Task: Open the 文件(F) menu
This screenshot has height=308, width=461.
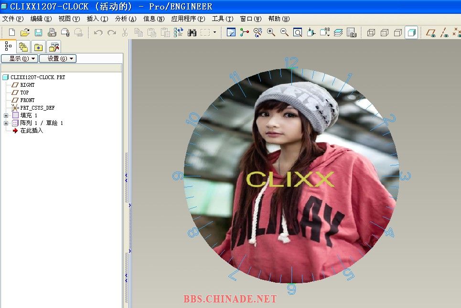Action: click(x=13, y=19)
